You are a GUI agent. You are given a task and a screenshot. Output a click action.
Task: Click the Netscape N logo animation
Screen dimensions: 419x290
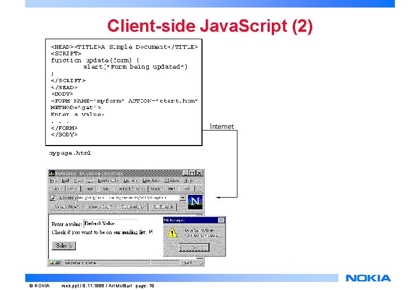click(x=196, y=202)
